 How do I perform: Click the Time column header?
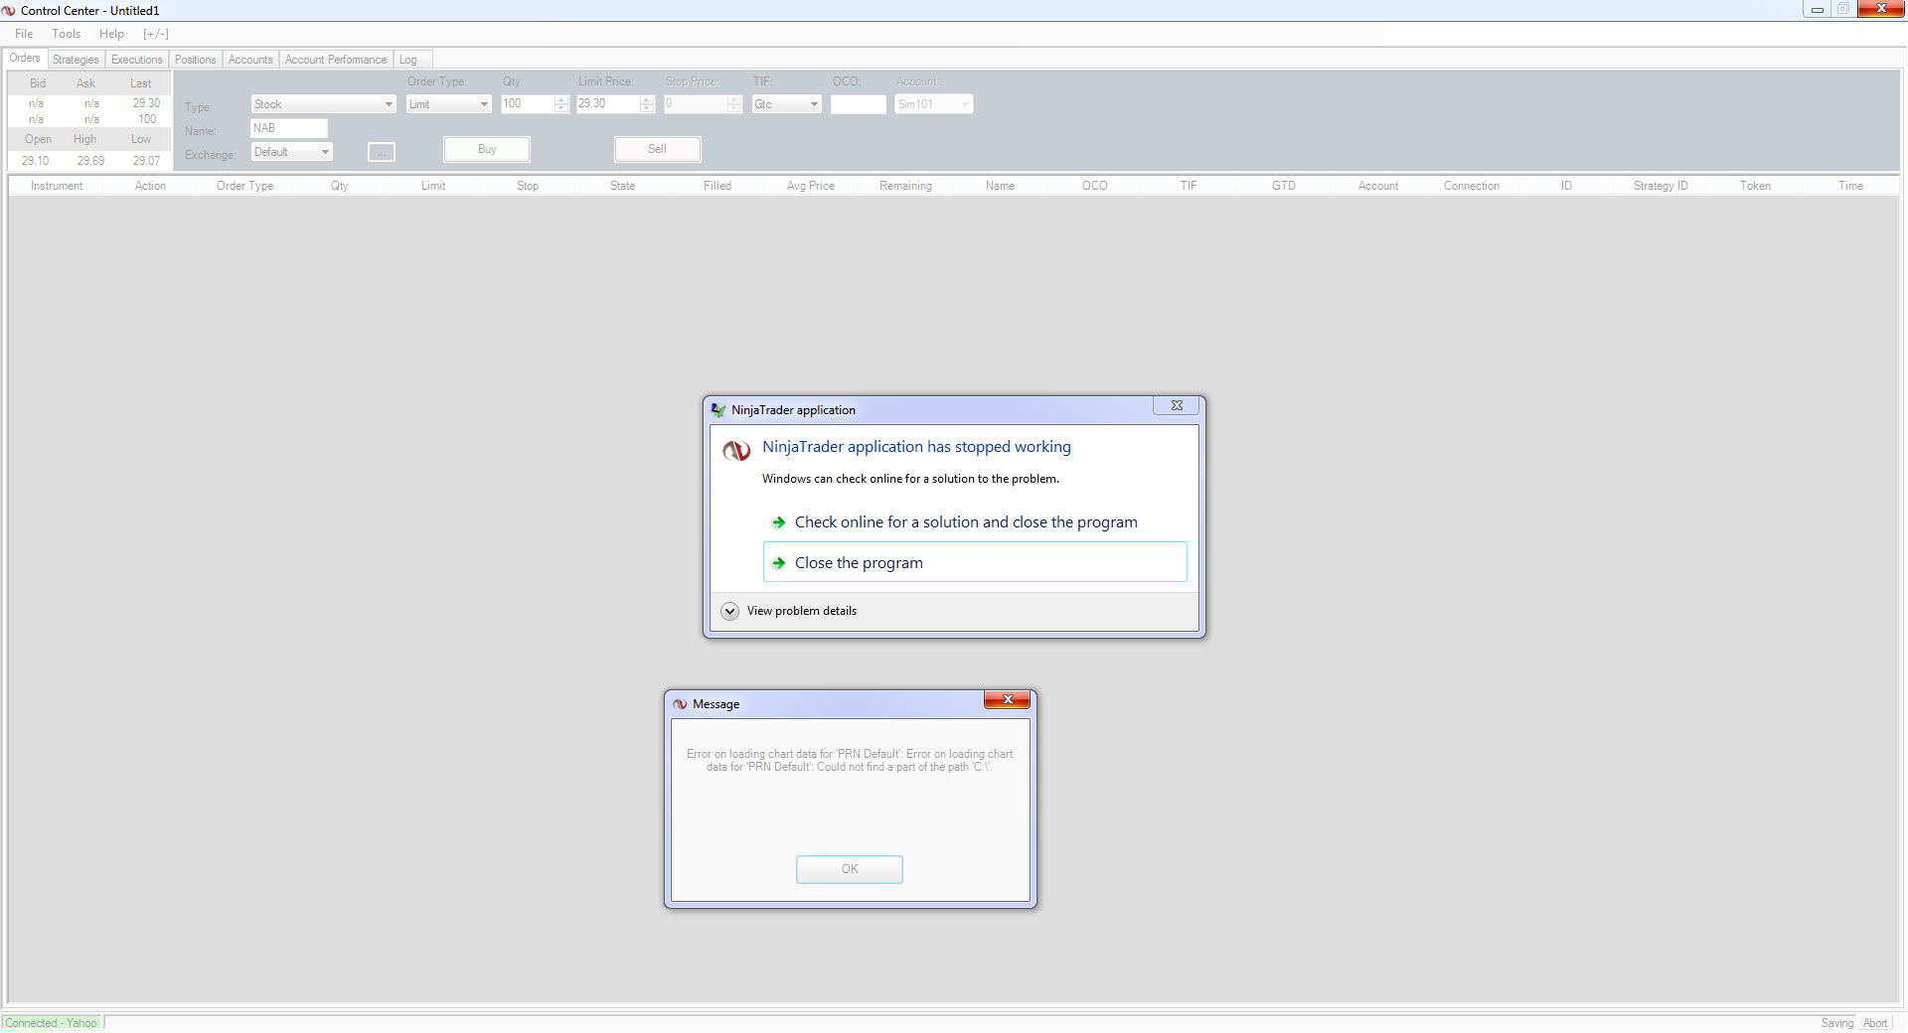pyautogui.click(x=1850, y=186)
